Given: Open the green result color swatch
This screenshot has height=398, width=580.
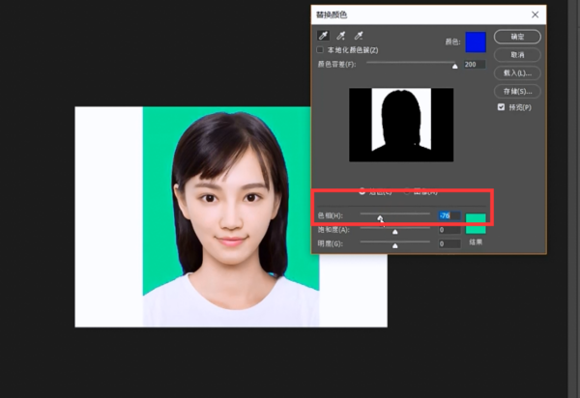Looking at the screenshot, I should tap(476, 223).
